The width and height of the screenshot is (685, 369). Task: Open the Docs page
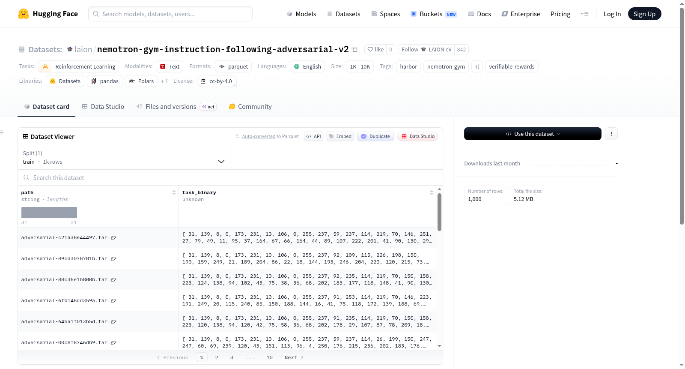tap(479, 14)
